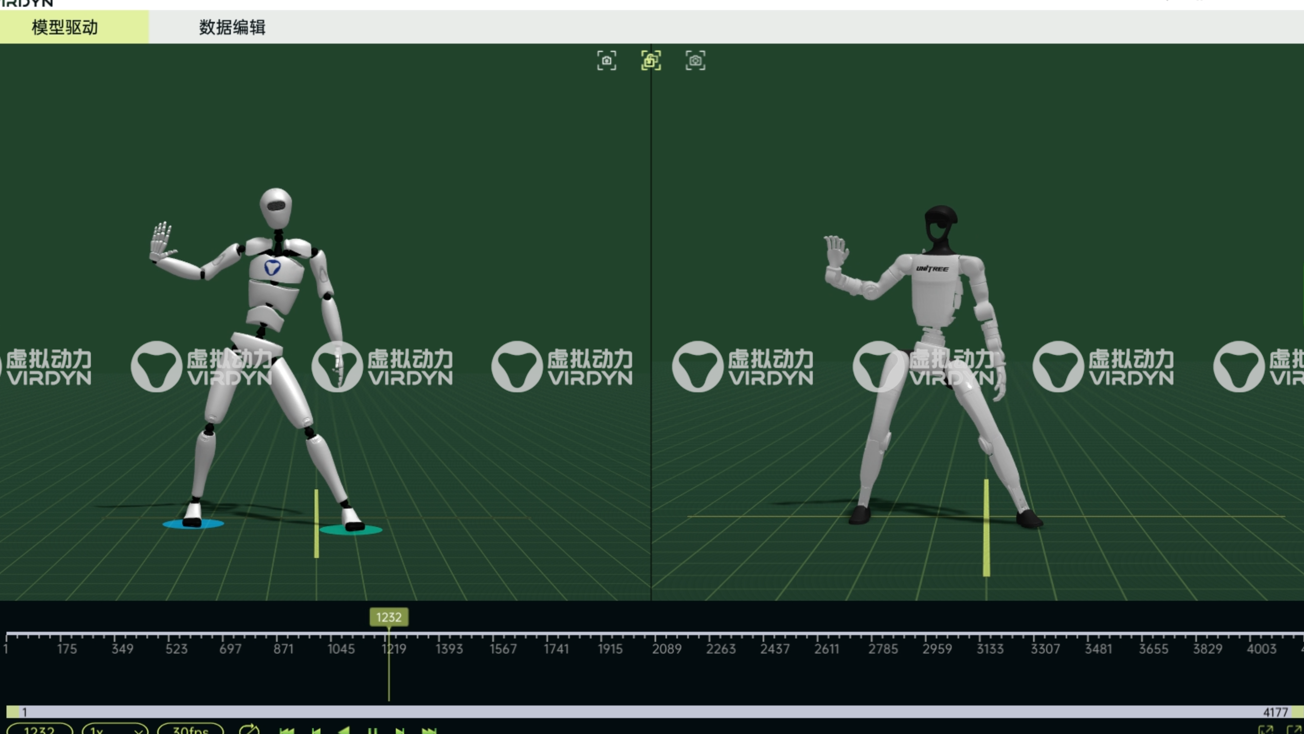The width and height of the screenshot is (1304, 734).
Task: Click the range bar end handle at 4177
Action: 1297,712
